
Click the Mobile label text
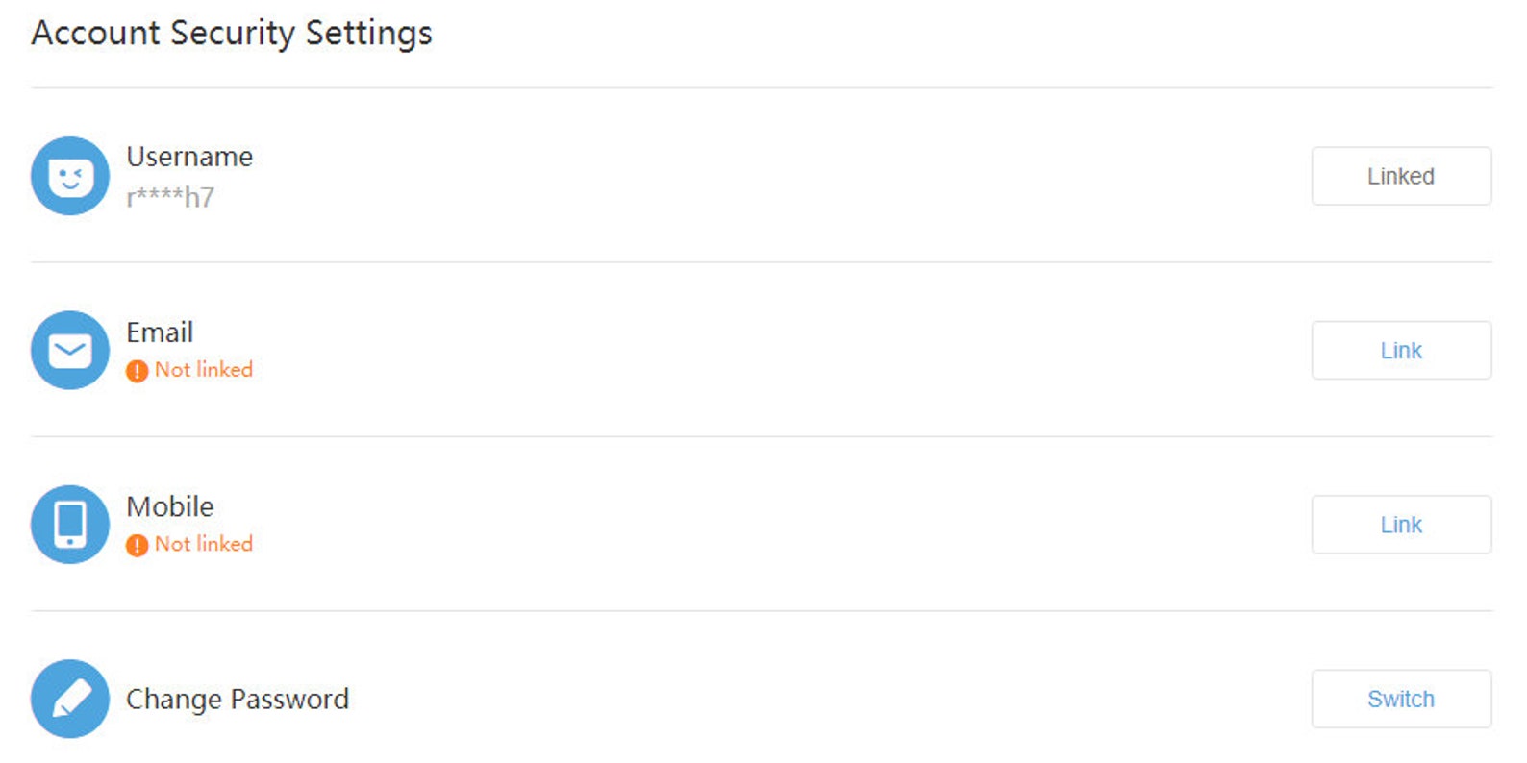tap(170, 506)
